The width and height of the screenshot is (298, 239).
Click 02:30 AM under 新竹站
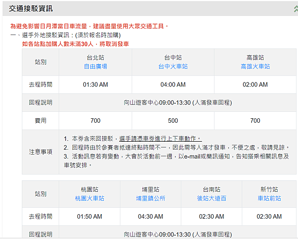click(269, 216)
